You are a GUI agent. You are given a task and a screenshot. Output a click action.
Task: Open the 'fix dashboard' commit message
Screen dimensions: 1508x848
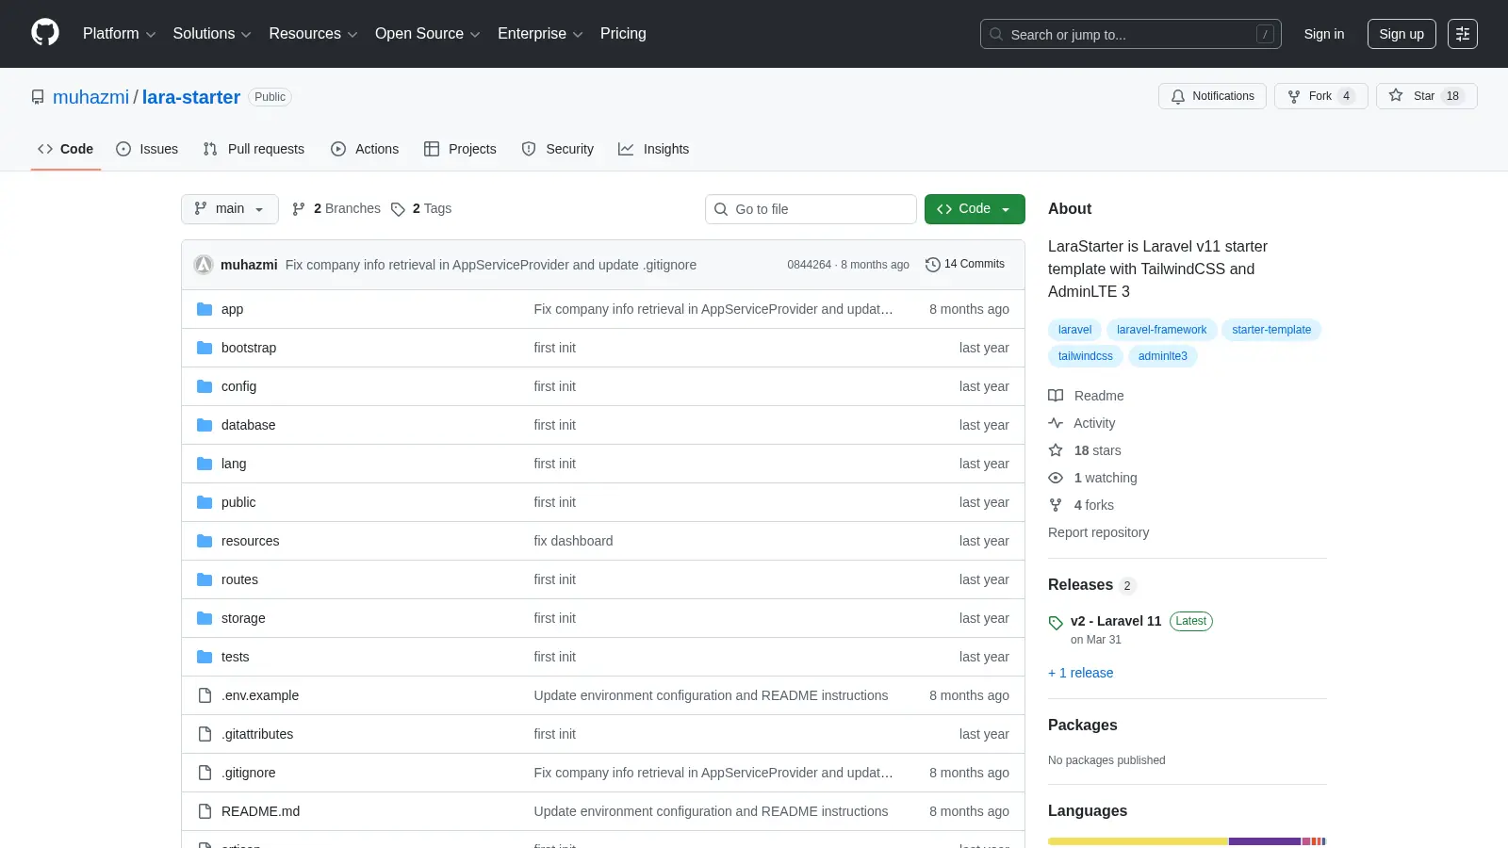pyautogui.click(x=573, y=541)
